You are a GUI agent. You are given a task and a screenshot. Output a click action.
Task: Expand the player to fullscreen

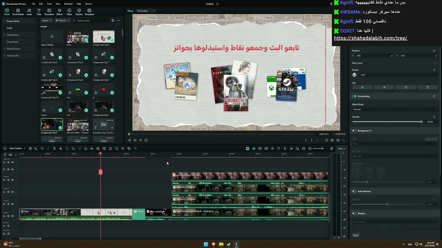[x=343, y=140]
